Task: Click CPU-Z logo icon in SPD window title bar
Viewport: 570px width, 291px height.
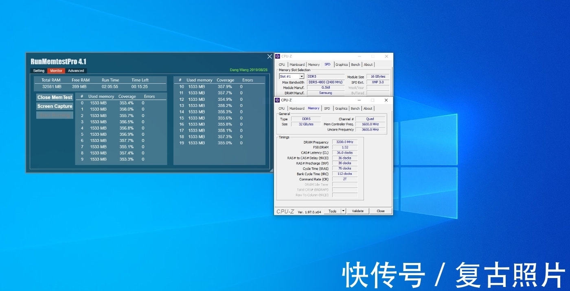Action: [278, 56]
